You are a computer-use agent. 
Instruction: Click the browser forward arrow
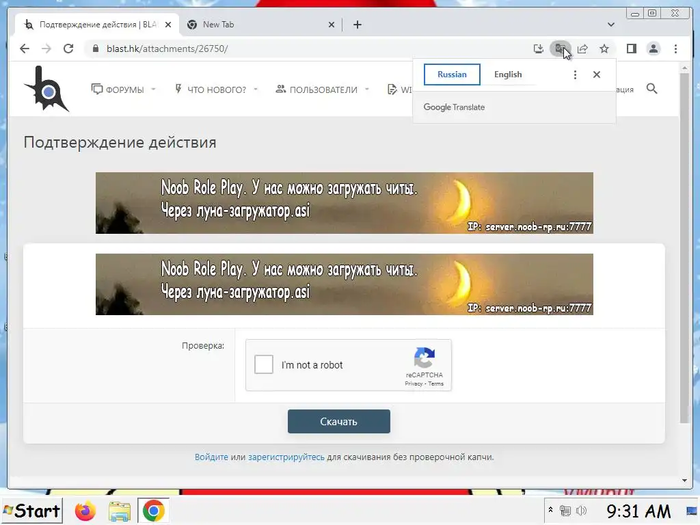[46, 49]
